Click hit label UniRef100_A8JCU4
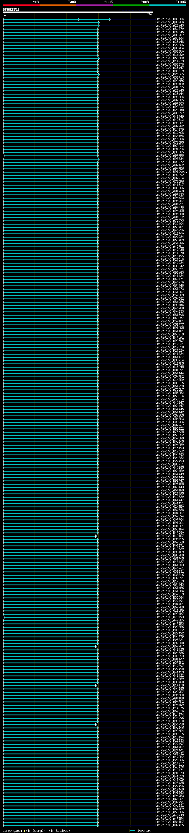 tap(169, 19)
